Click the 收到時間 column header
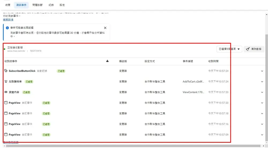The height and width of the screenshot is (148, 268). [213, 61]
